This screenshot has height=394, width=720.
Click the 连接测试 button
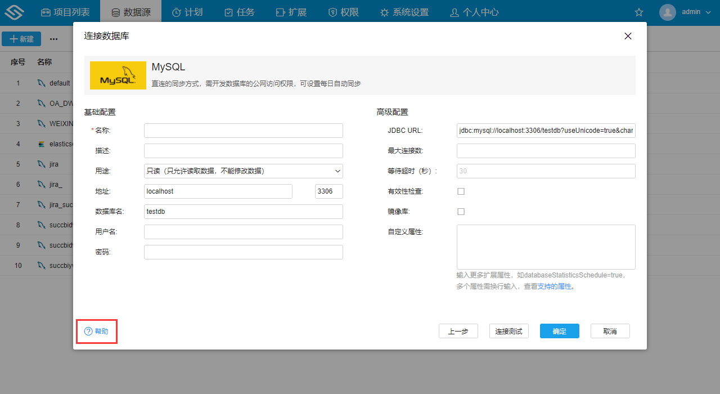pos(508,332)
